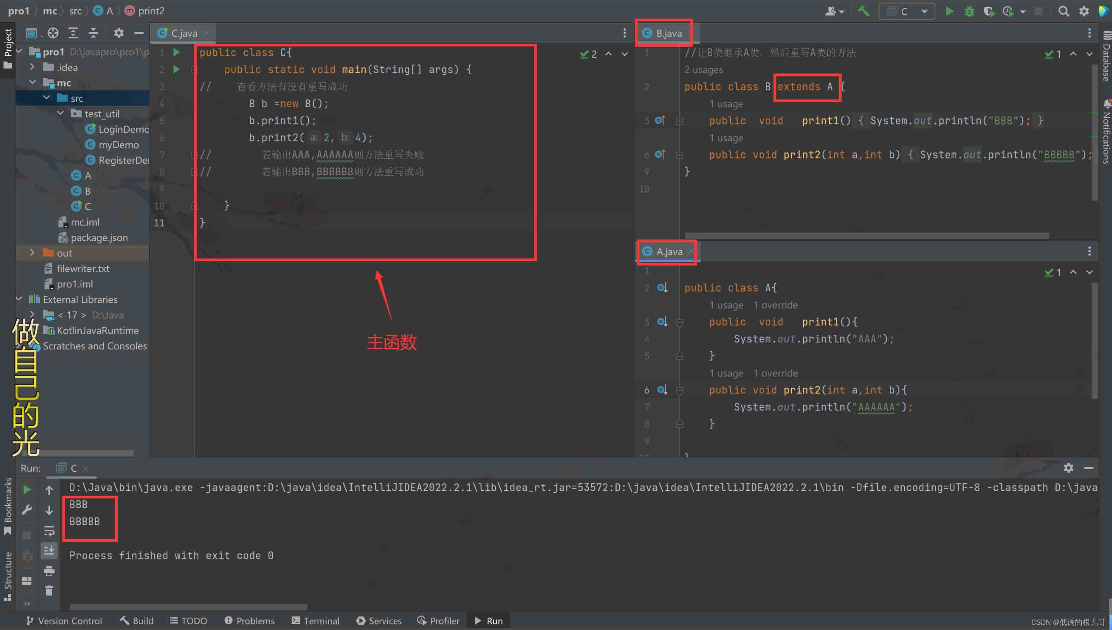Click override gutter icon next to print1 in B.java
Screen dimensions: 1112x630
pos(660,120)
